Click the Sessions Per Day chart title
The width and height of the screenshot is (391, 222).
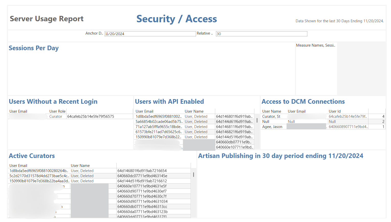[34, 48]
